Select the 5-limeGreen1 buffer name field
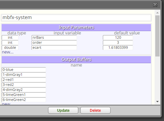Image resolution: width=164 pixels, height=121 pixels. 24,95
